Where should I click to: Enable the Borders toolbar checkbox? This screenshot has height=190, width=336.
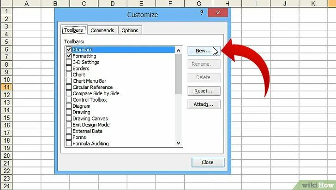[x=69, y=68]
